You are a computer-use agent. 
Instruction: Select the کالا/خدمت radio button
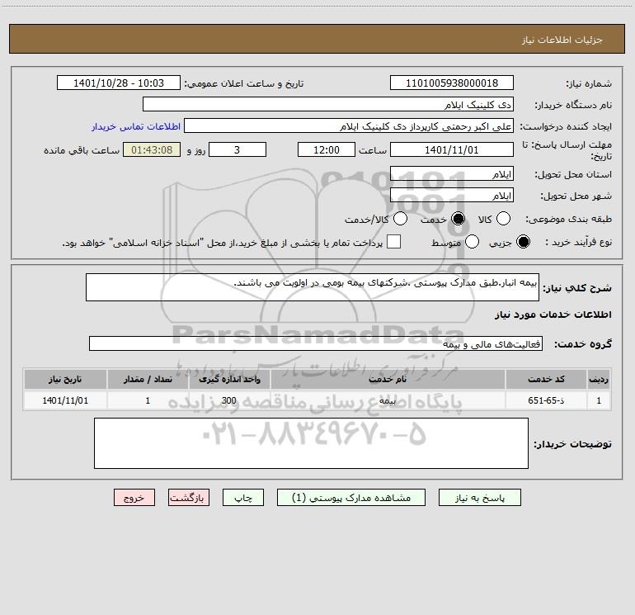click(401, 219)
